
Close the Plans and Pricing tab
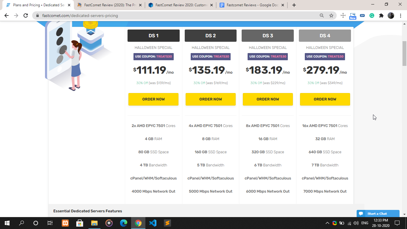(x=69, y=5)
